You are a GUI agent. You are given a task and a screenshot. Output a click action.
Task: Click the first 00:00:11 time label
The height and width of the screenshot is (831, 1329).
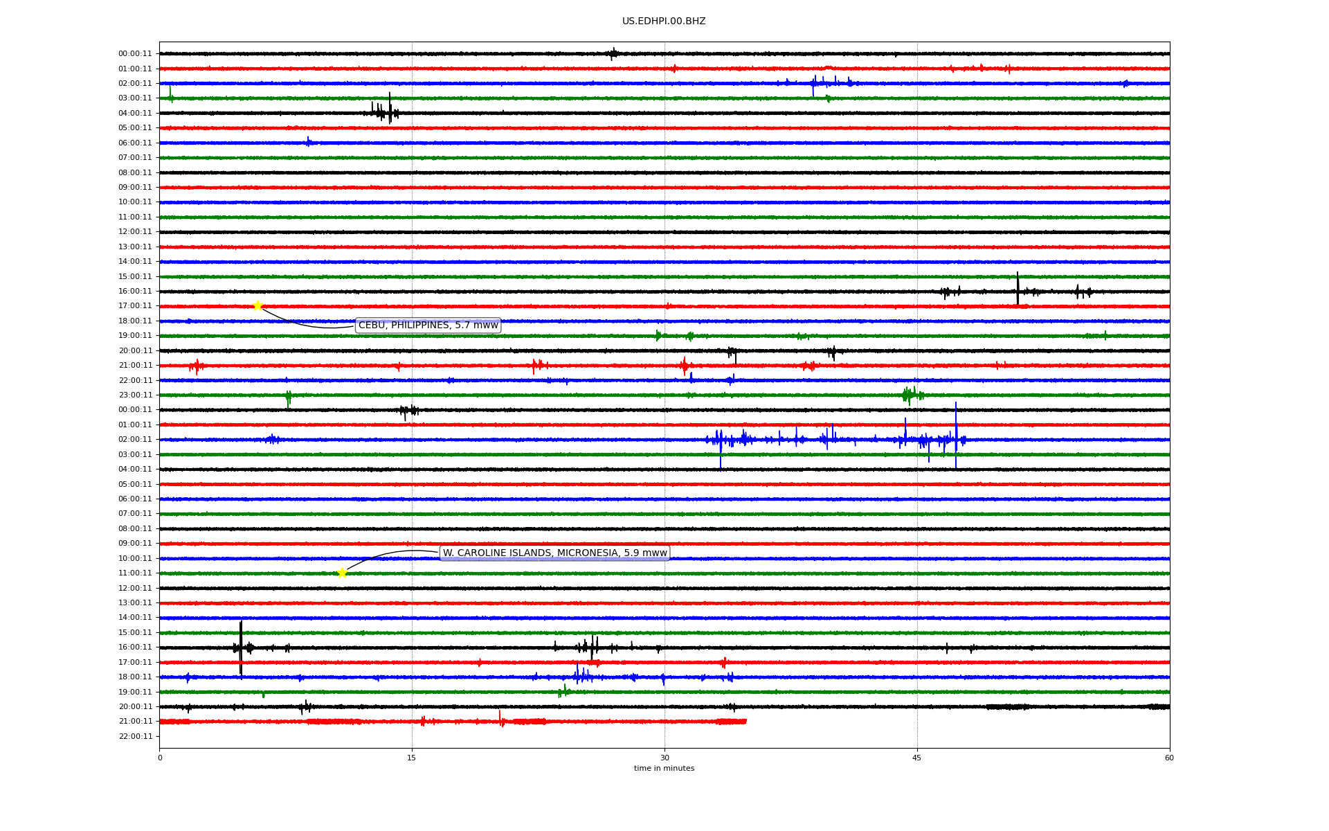pos(135,53)
